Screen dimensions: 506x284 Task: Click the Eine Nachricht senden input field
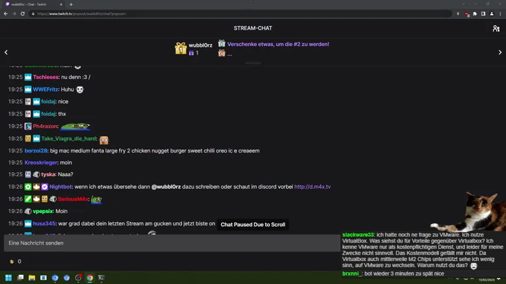171,243
